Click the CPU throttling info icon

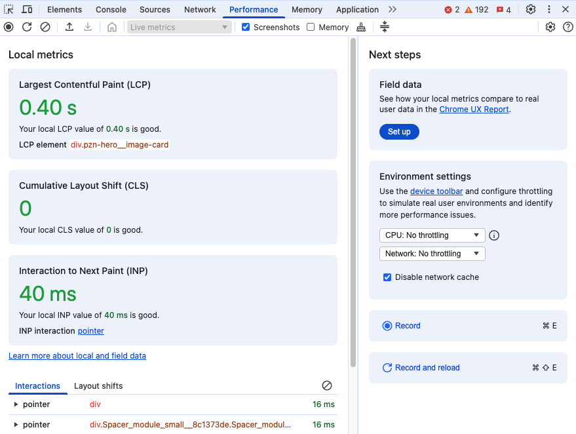(494, 235)
